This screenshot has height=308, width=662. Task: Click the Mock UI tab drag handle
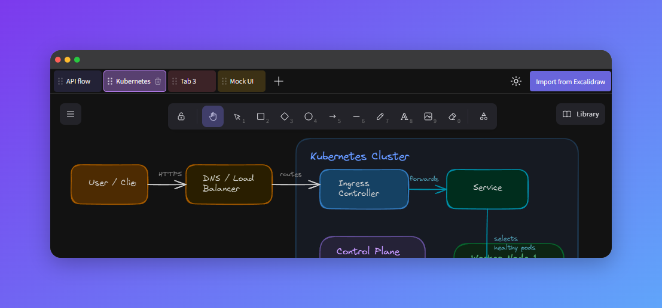pyautogui.click(x=224, y=81)
